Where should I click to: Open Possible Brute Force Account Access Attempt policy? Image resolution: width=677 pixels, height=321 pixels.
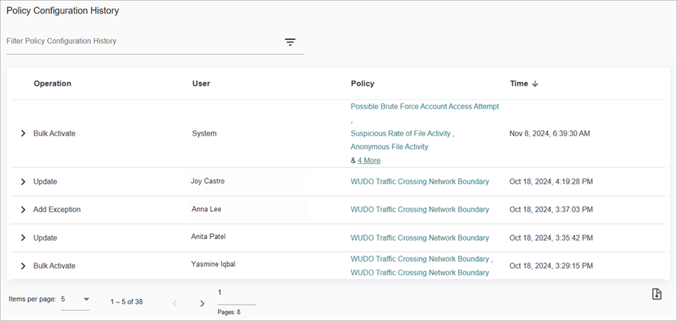[425, 106]
